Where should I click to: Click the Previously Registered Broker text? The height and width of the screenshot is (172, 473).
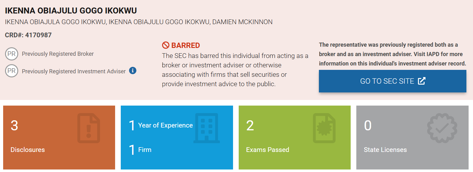click(58, 54)
